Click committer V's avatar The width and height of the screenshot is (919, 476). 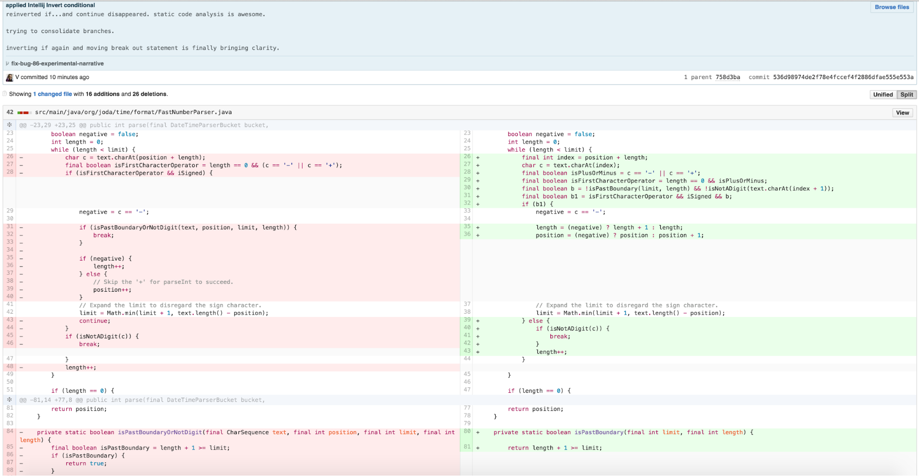[x=9, y=77]
